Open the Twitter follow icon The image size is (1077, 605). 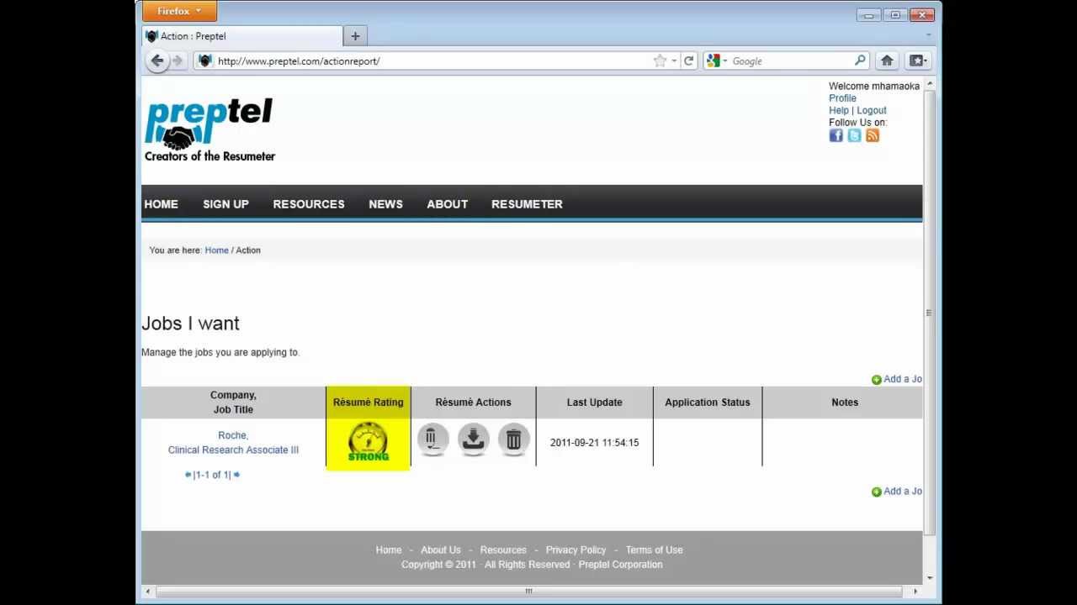click(854, 135)
